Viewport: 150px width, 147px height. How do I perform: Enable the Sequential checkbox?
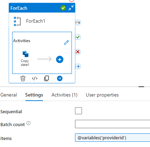point(78,111)
